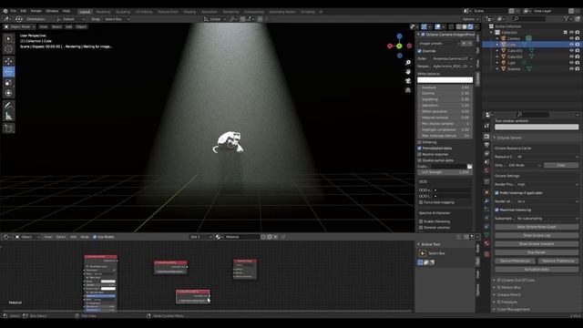The height and width of the screenshot is (328, 583).
Task: Select the Rotate tool in viewport toolbar
Action: click(8, 72)
